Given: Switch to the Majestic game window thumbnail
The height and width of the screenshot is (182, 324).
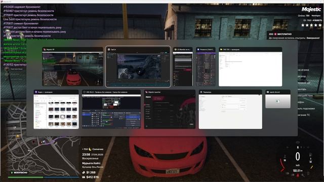Looking at the screenshot, I should 72,67.
